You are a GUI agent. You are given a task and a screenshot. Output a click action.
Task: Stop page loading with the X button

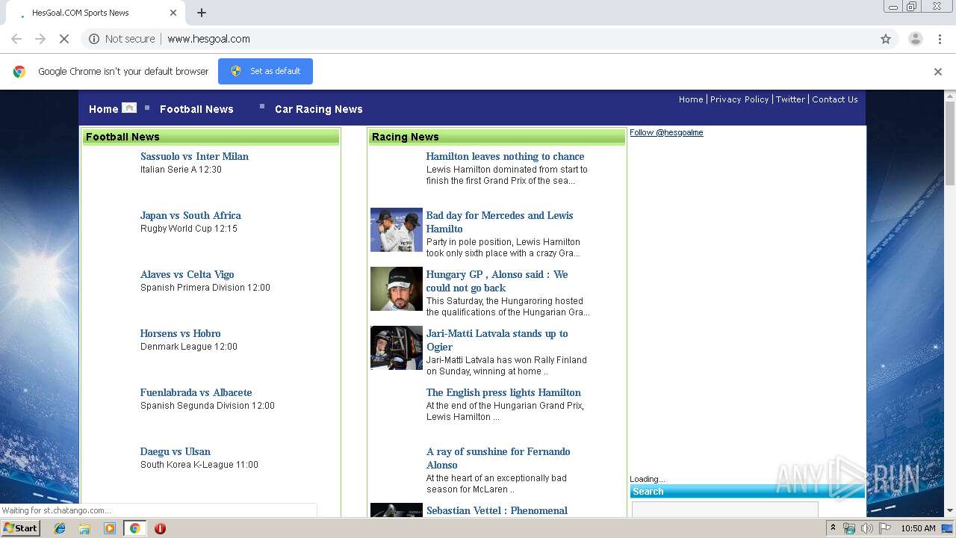pyautogui.click(x=64, y=39)
